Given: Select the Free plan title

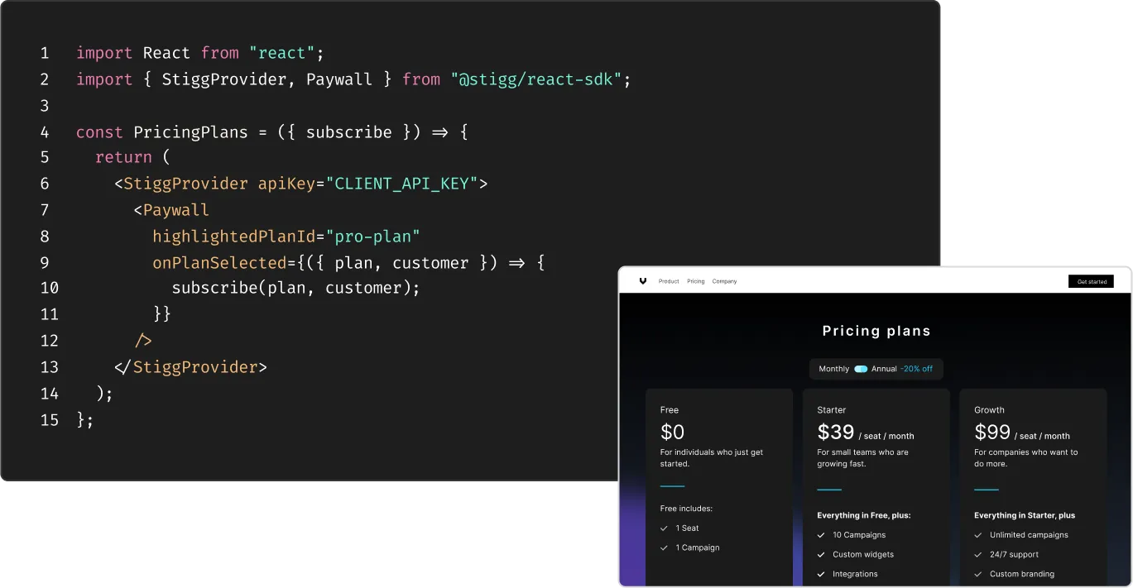Looking at the screenshot, I should click(x=670, y=410).
